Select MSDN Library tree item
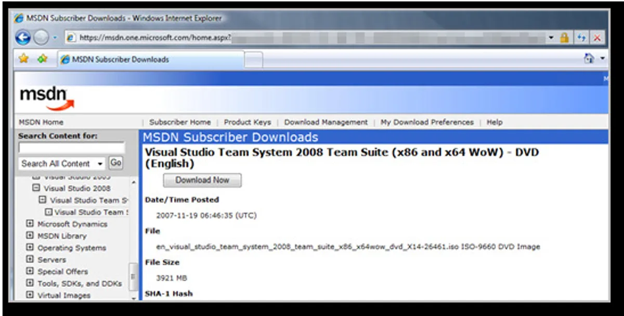Image resolution: width=624 pixels, height=316 pixels. tap(62, 236)
